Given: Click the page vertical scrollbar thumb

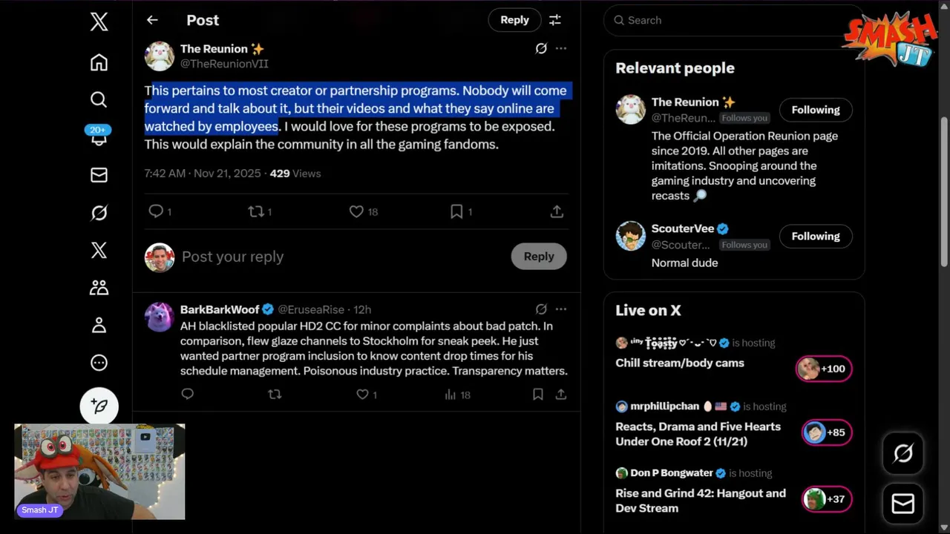Looking at the screenshot, I should (944, 191).
